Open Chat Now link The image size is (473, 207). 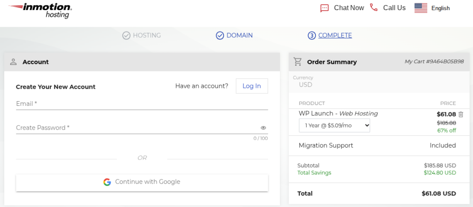pyautogui.click(x=349, y=8)
